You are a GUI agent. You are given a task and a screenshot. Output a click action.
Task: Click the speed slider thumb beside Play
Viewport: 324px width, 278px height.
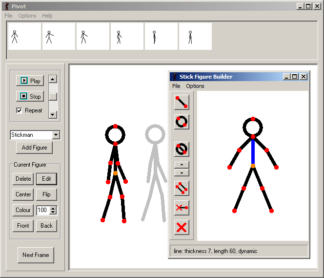(53, 97)
